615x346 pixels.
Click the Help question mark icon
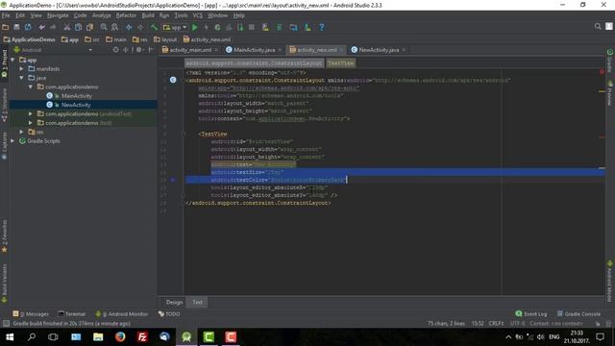click(322, 27)
